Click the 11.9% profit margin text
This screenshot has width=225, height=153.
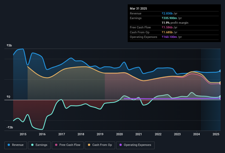pos(175,23)
